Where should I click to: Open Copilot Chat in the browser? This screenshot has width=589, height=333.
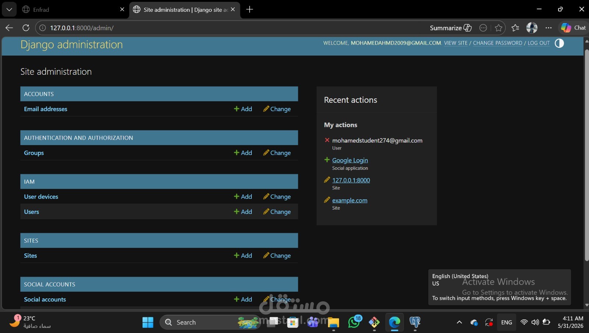pos(573,28)
